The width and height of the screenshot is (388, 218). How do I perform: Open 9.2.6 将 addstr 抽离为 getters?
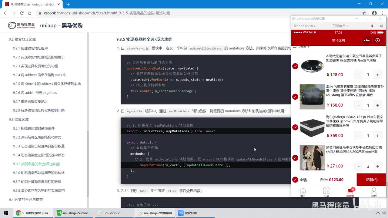[x=35, y=93]
